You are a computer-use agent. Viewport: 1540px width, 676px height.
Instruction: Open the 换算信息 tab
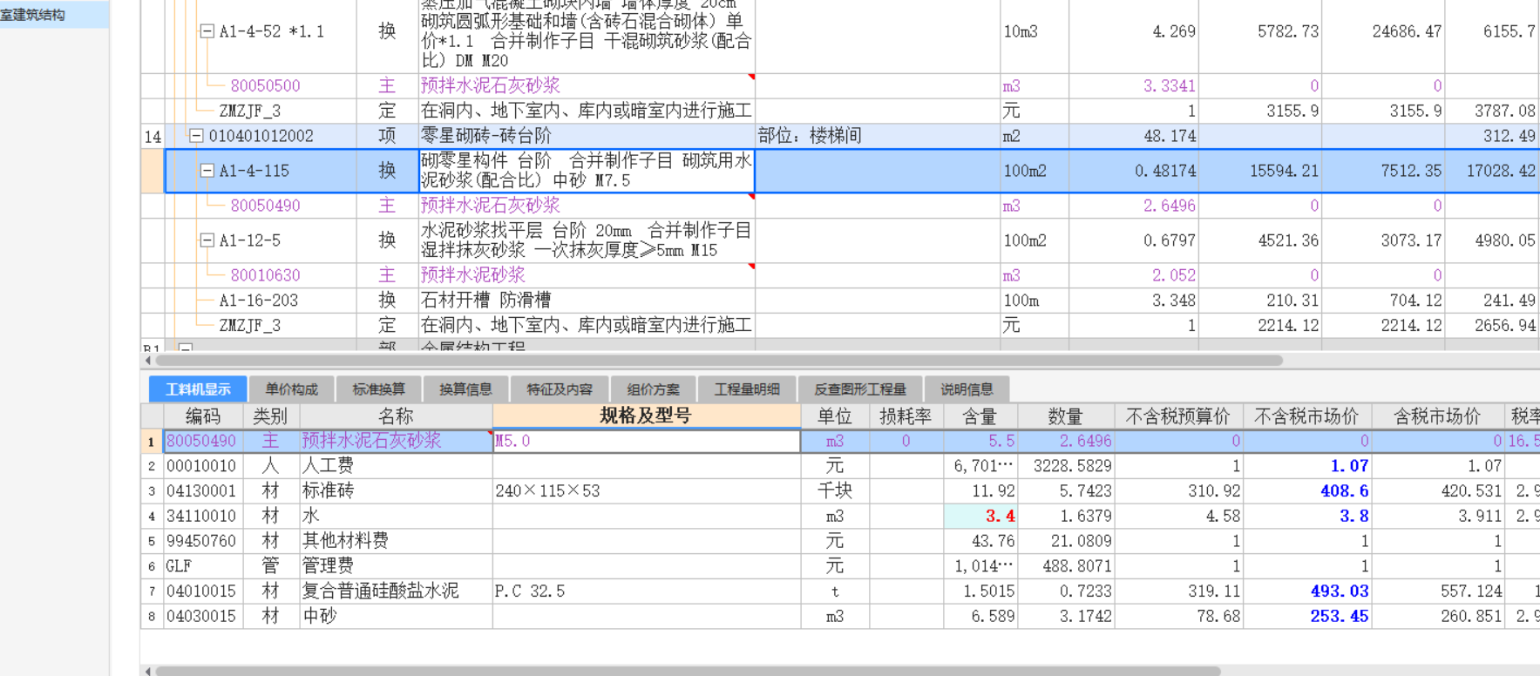coord(465,389)
